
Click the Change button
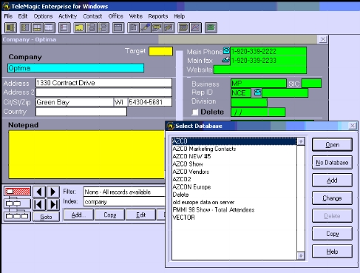(x=332, y=198)
